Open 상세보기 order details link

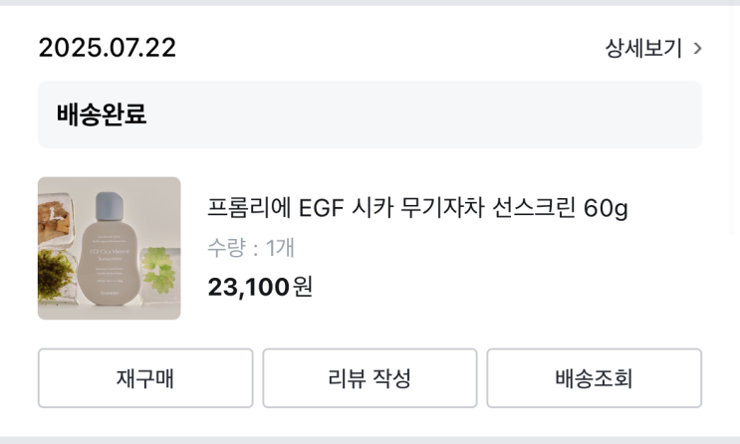[643, 49]
